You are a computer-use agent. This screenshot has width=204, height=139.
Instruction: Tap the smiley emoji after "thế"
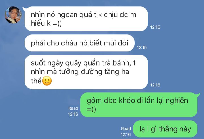click(x=47, y=81)
